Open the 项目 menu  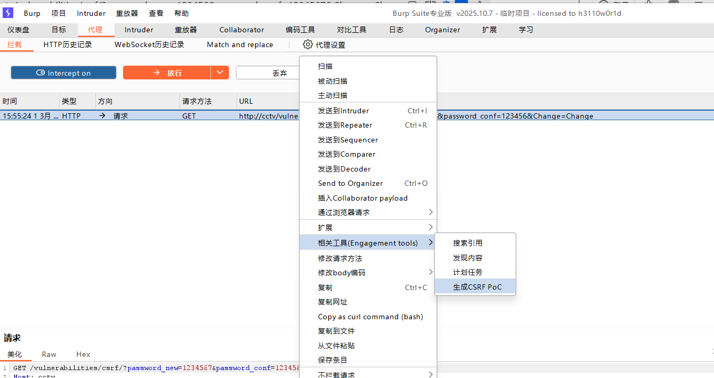point(59,13)
